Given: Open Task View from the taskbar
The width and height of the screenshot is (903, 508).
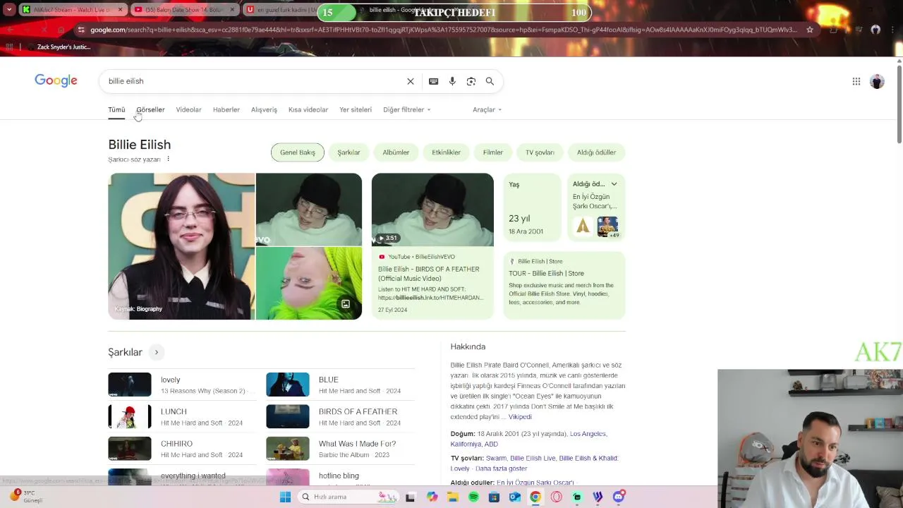Looking at the screenshot, I should (x=410, y=497).
